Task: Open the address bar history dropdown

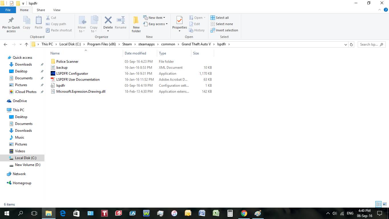Action: (346, 44)
